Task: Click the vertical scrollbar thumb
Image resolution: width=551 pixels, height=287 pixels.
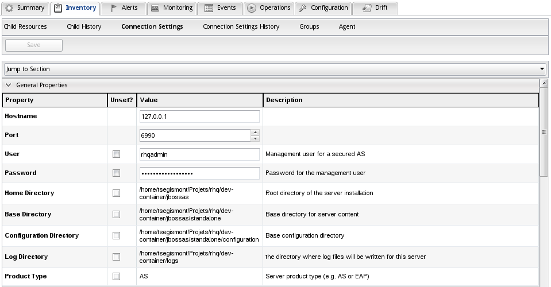Action: pos(544,132)
